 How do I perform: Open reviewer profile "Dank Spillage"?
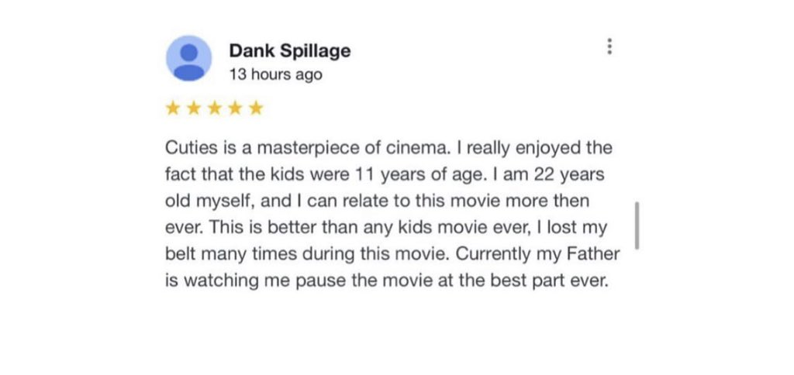coord(290,50)
